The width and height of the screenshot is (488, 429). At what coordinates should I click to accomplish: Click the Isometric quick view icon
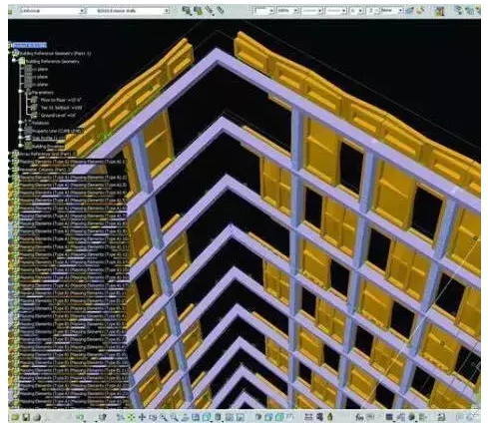[x=207, y=417]
